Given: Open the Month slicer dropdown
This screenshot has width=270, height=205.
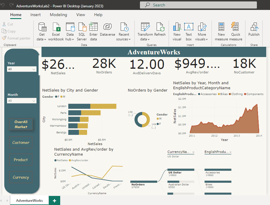Looking at the screenshot, I should [x=34, y=101].
